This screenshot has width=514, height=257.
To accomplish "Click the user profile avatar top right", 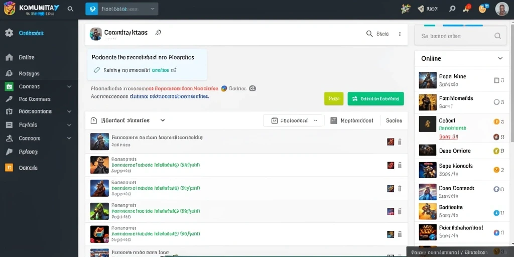I will (501, 9).
